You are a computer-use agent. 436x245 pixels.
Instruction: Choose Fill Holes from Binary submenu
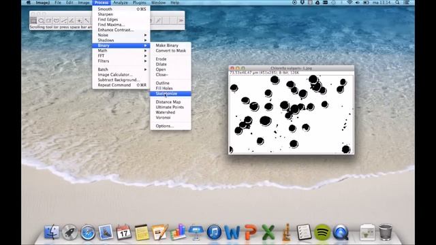[171, 88]
